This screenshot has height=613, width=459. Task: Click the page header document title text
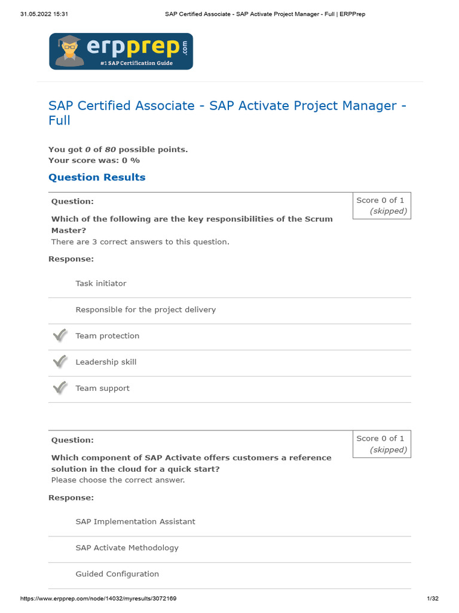click(x=265, y=14)
